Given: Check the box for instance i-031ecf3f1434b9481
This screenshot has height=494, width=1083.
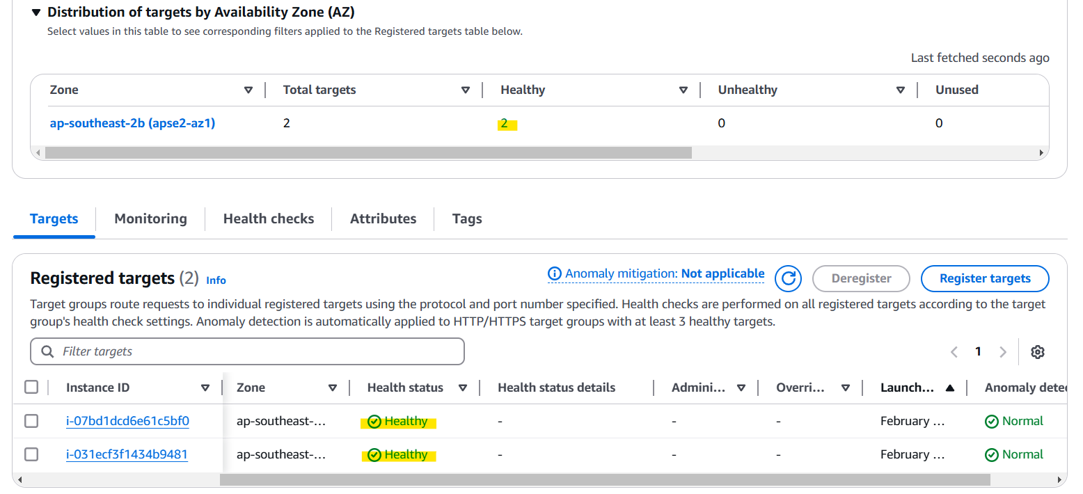Looking at the screenshot, I should (x=31, y=454).
